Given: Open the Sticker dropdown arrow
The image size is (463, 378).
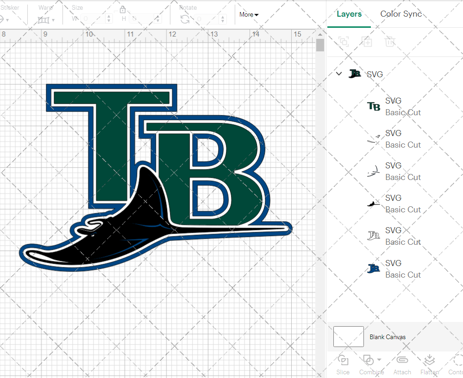Looking at the screenshot, I should (x=7, y=20).
